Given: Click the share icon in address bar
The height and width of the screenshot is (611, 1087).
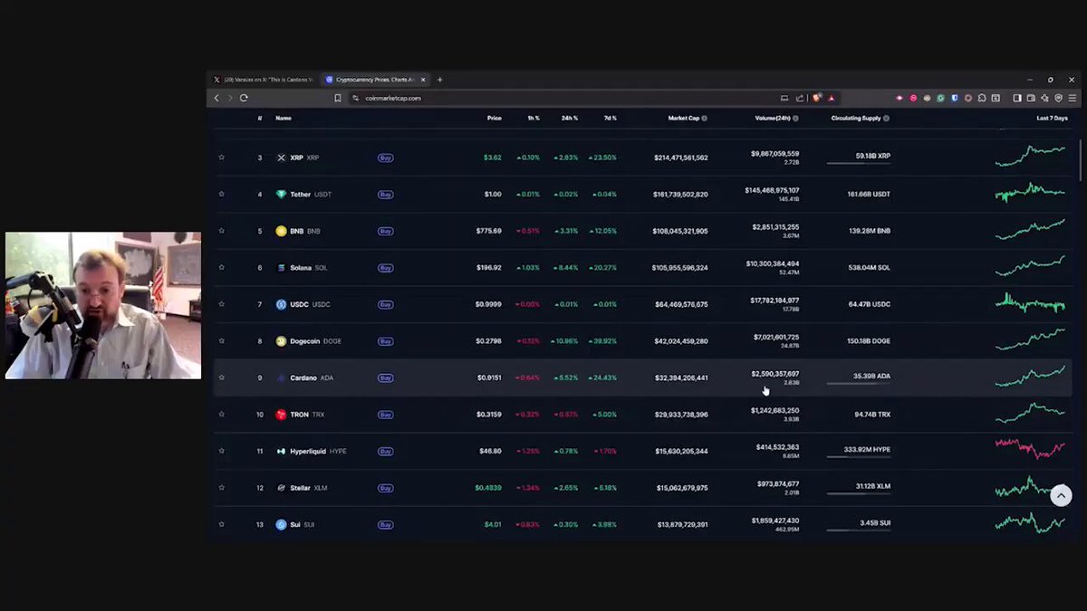Looking at the screenshot, I should [800, 98].
